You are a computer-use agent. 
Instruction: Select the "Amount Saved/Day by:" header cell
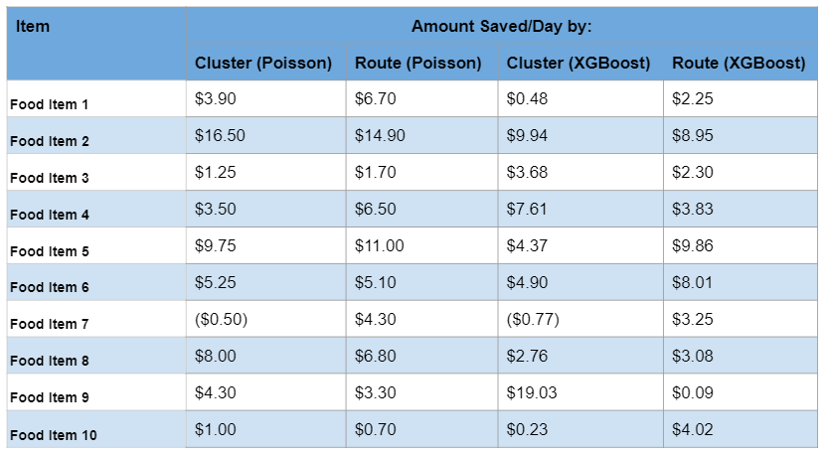pyautogui.click(x=502, y=27)
